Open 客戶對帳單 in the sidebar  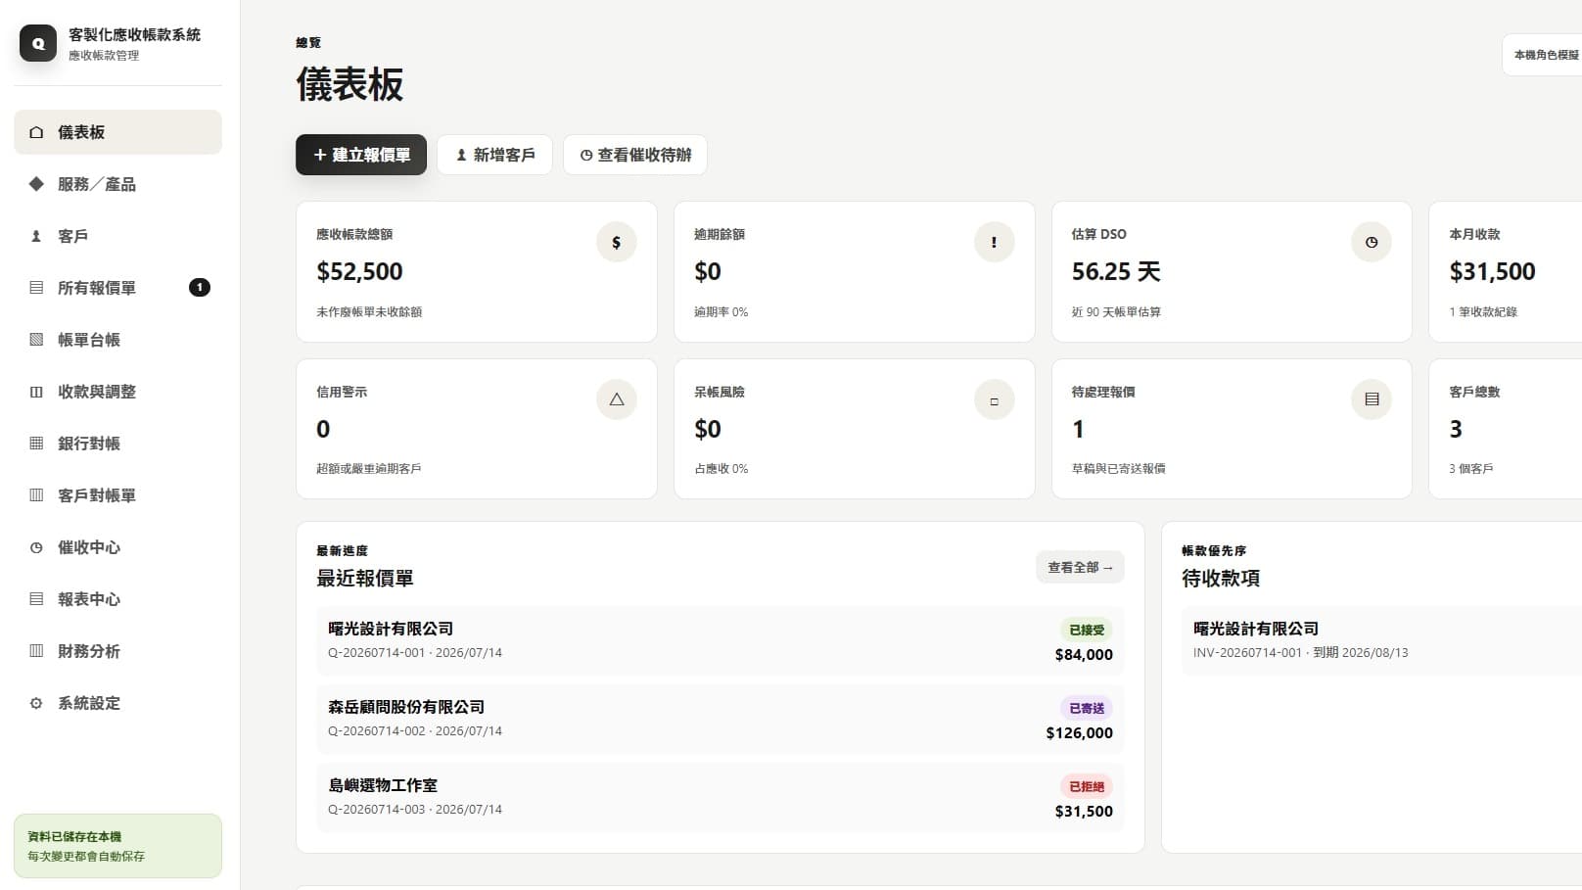coord(117,495)
